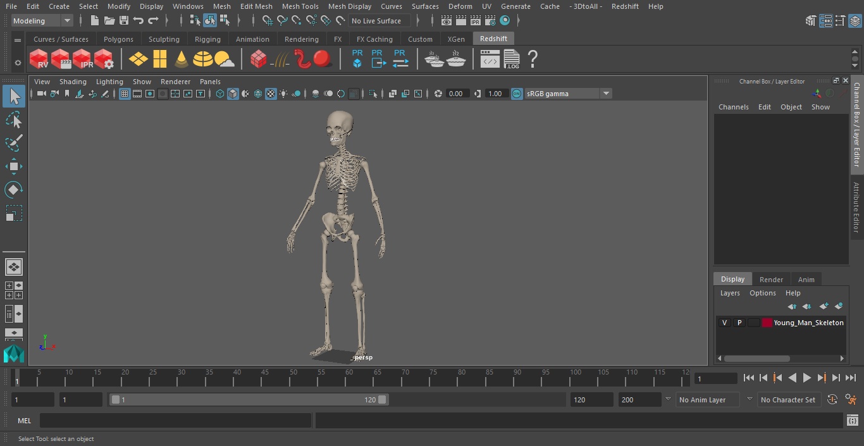Viewport: 864px width, 446px height.
Task: Click the current frame input field
Action: click(x=715, y=378)
